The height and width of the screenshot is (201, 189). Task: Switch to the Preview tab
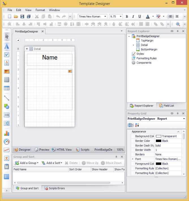point(42,150)
